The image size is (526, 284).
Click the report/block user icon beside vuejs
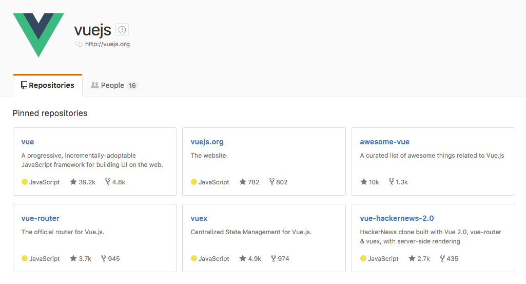[122, 30]
